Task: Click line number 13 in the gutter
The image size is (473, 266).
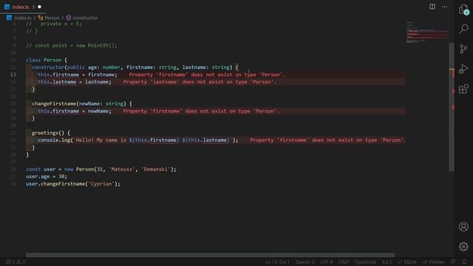Action: [13, 75]
